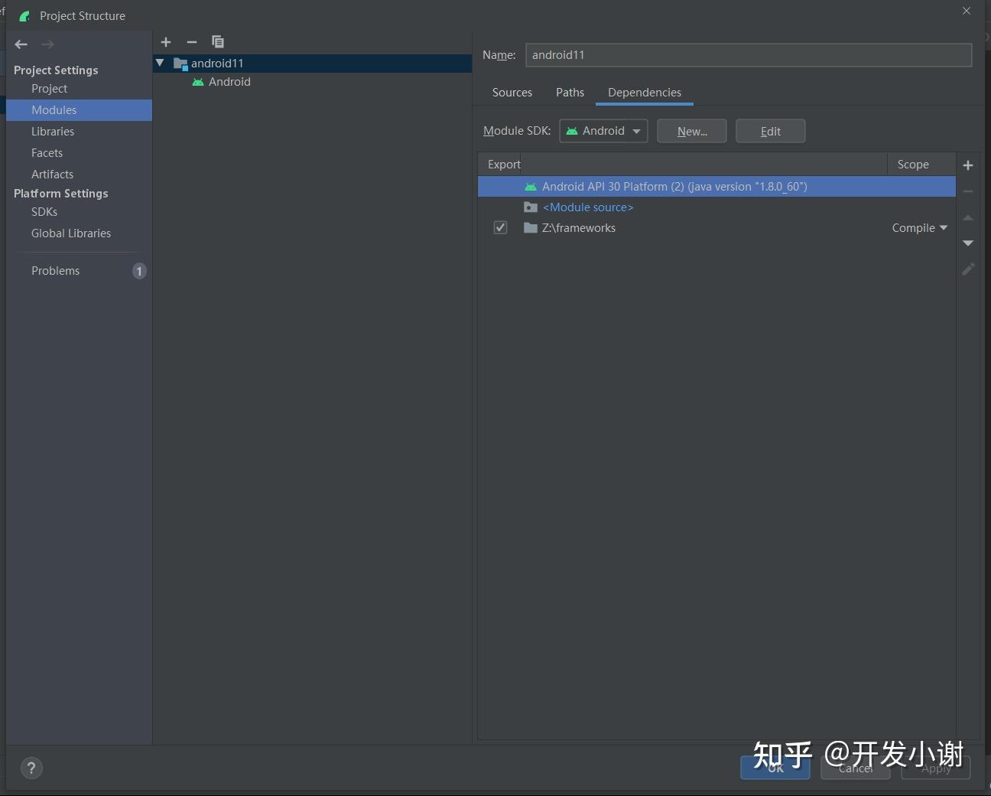This screenshot has height=796, width=991.
Task: Click the New SDK button
Action: [691, 131]
